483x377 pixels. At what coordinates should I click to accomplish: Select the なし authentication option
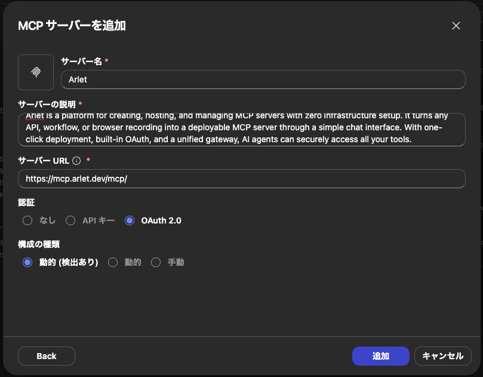click(x=27, y=220)
